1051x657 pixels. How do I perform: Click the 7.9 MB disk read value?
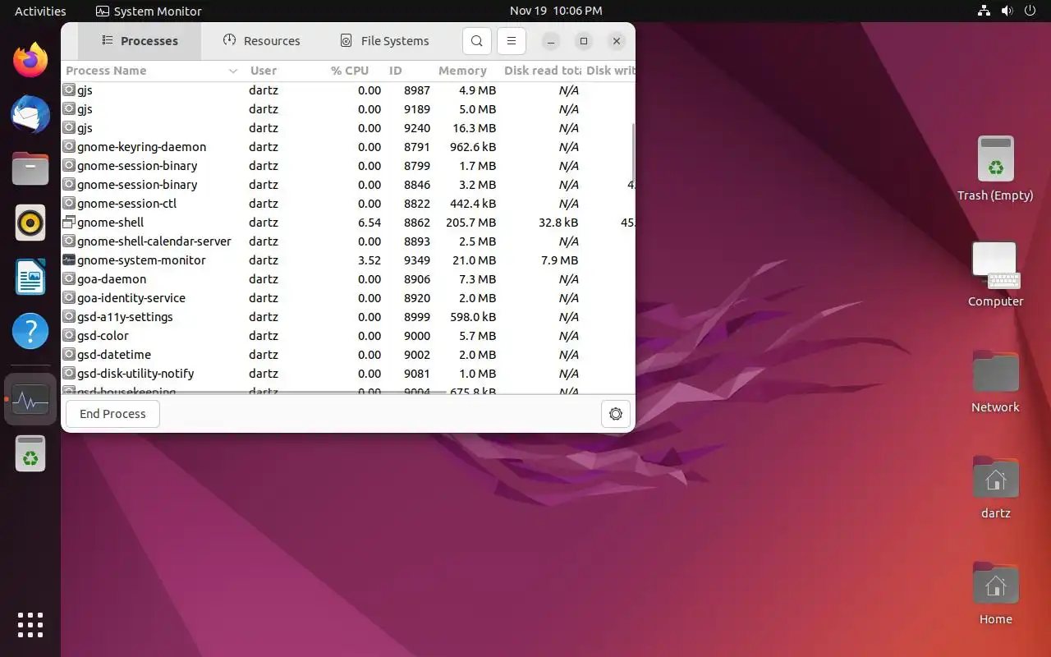[560, 260]
